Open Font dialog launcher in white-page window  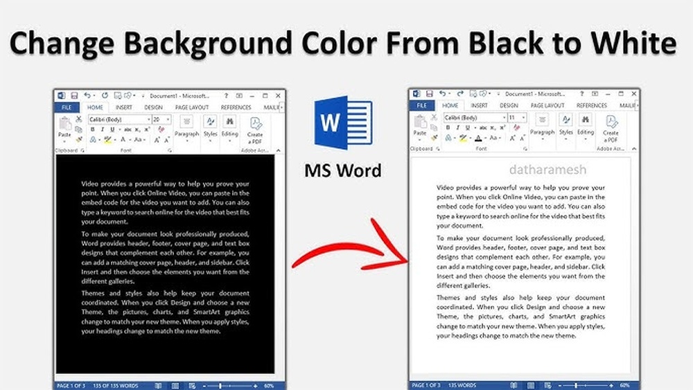point(525,149)
